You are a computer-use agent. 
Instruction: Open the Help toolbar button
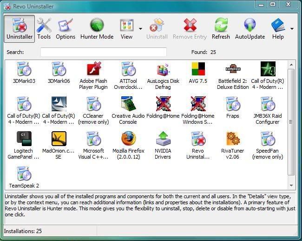click(x=278, y=29)
